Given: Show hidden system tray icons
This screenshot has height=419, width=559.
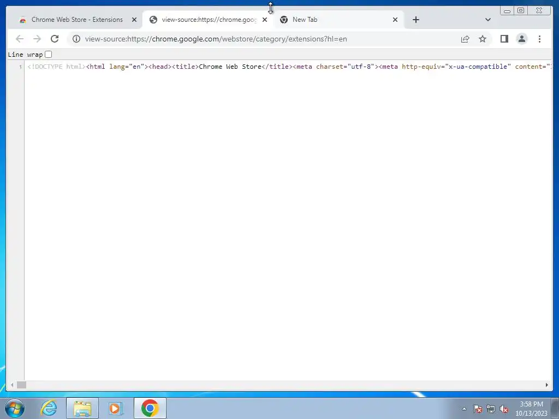Looking at the screenshot, I should 464,409.
